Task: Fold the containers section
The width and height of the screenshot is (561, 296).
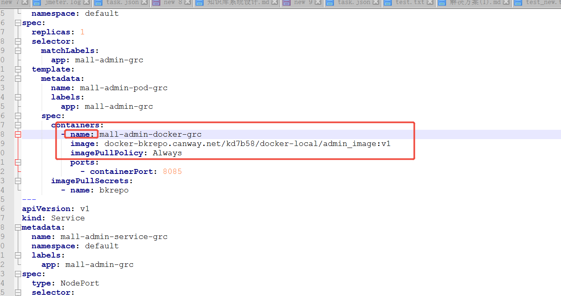Action: [18, 125]
